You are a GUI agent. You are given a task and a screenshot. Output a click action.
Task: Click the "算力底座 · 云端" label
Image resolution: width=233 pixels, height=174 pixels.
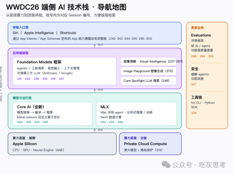click(x=135, y=138)
